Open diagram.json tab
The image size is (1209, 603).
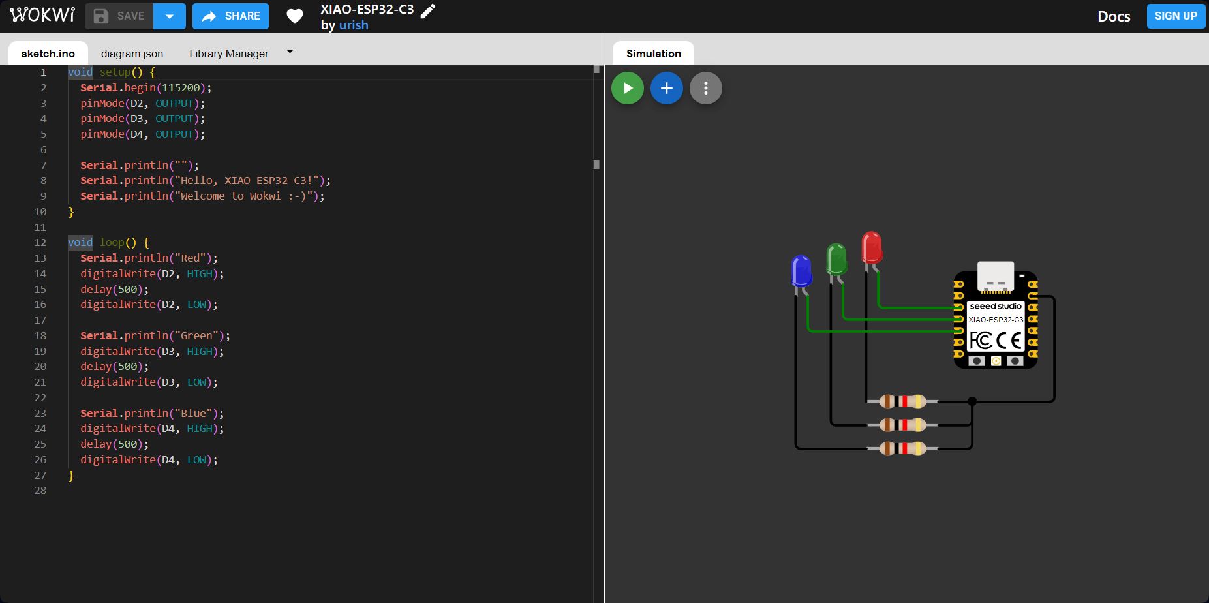coord(132,54)
